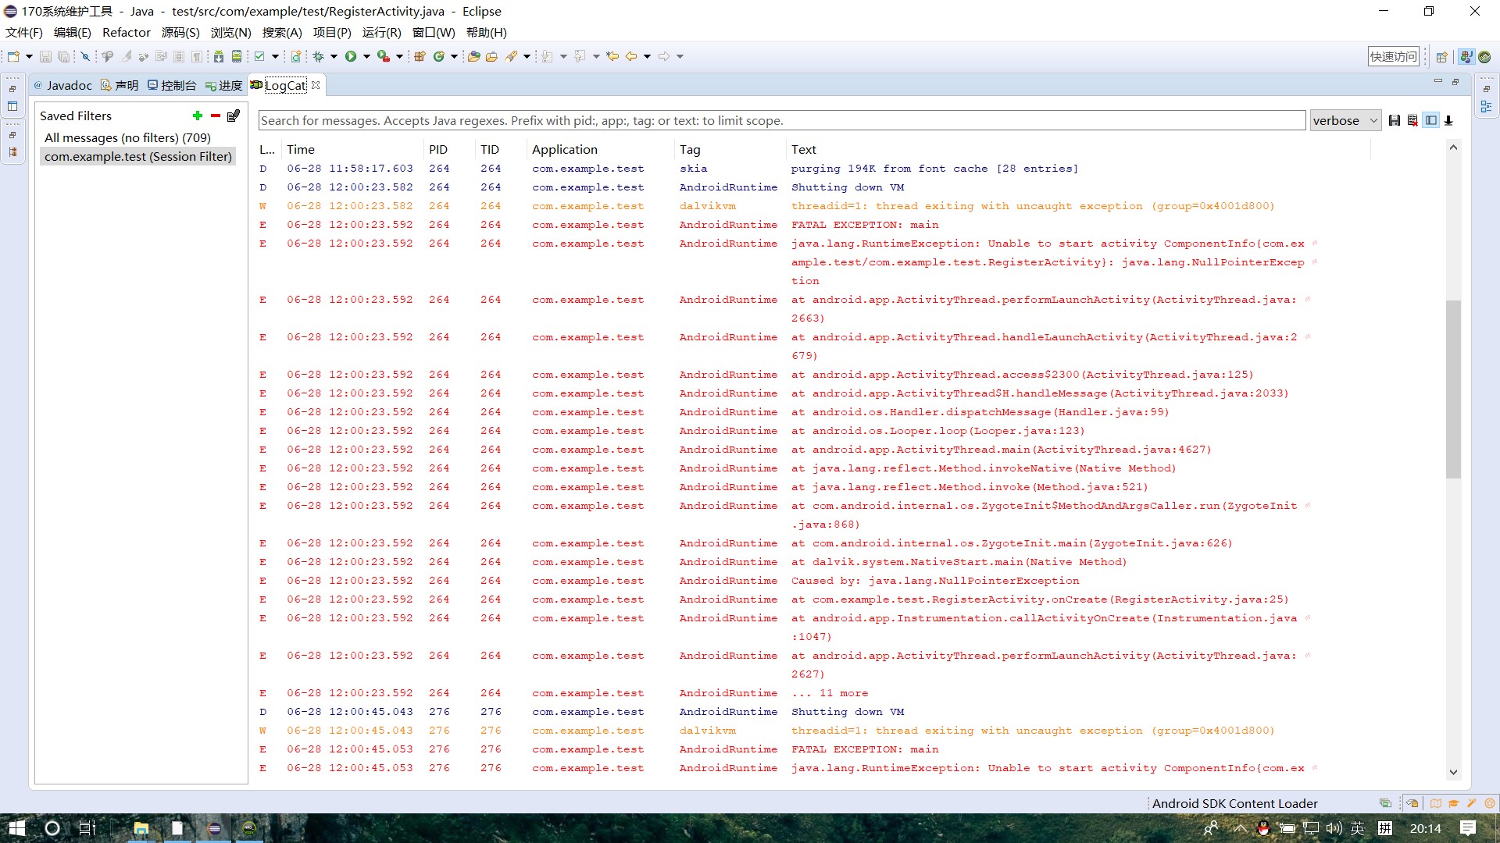
Task: Click the New Android XML file icon
Action: [x=296, y=56]
